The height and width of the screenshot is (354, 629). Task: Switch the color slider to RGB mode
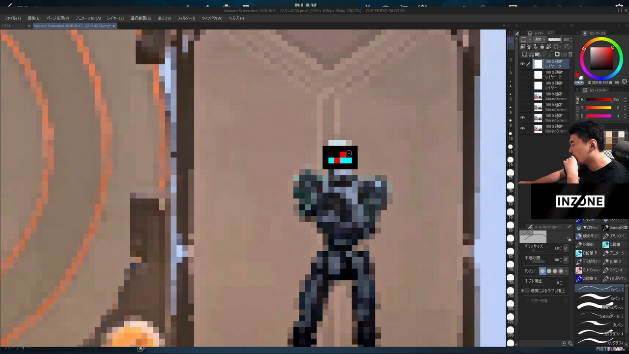point(578,99)
